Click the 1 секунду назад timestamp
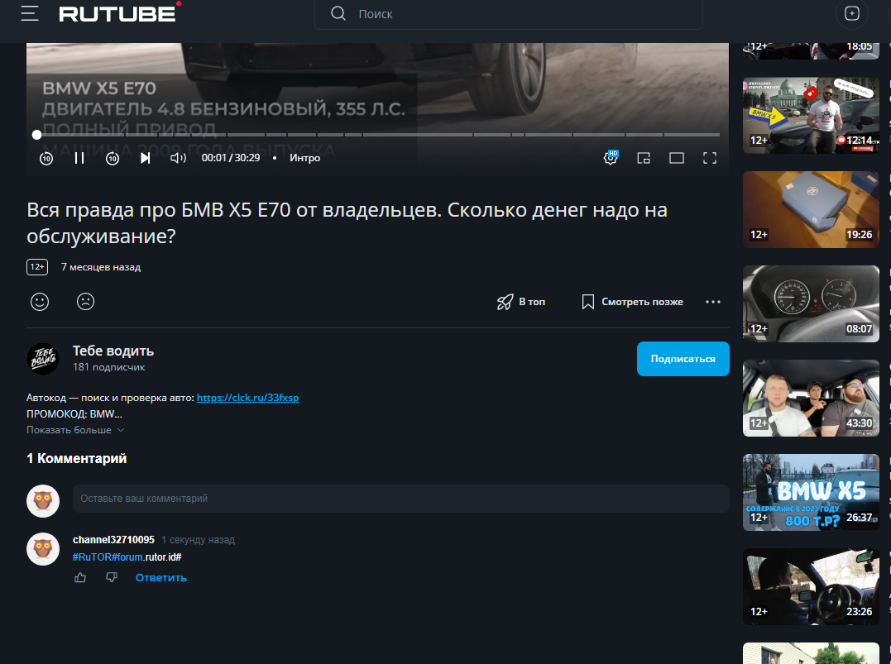 tap(198, 540)
